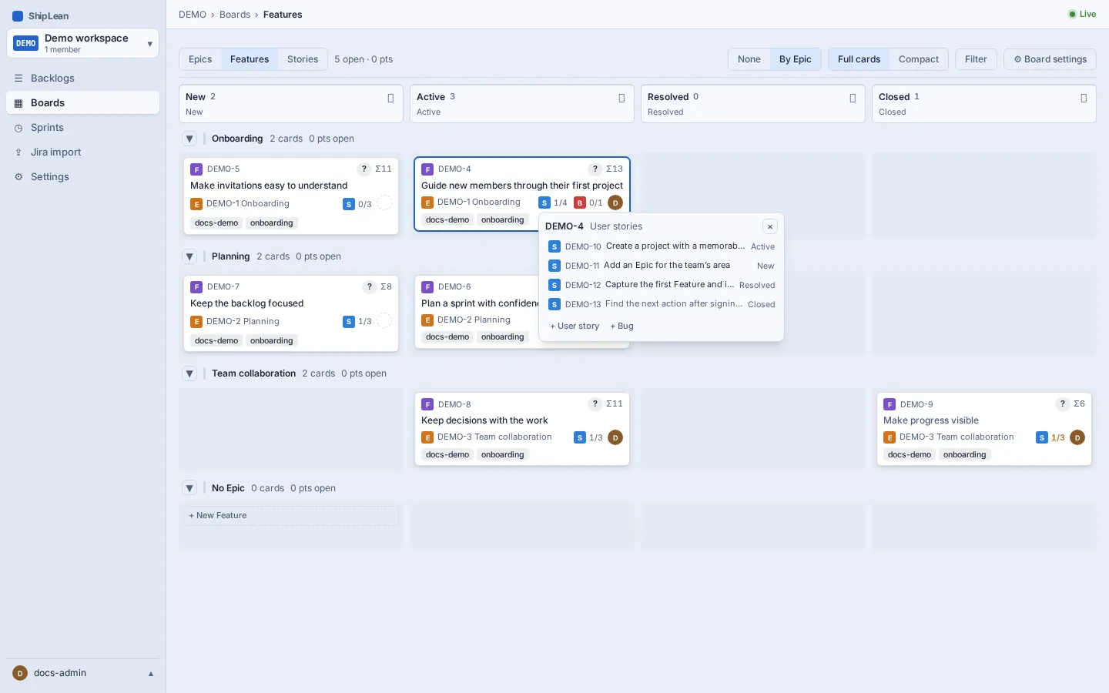Click the estimate question mark on DEMO-5
Screen dimensions: 1109x693
click(x=364, y=169)
